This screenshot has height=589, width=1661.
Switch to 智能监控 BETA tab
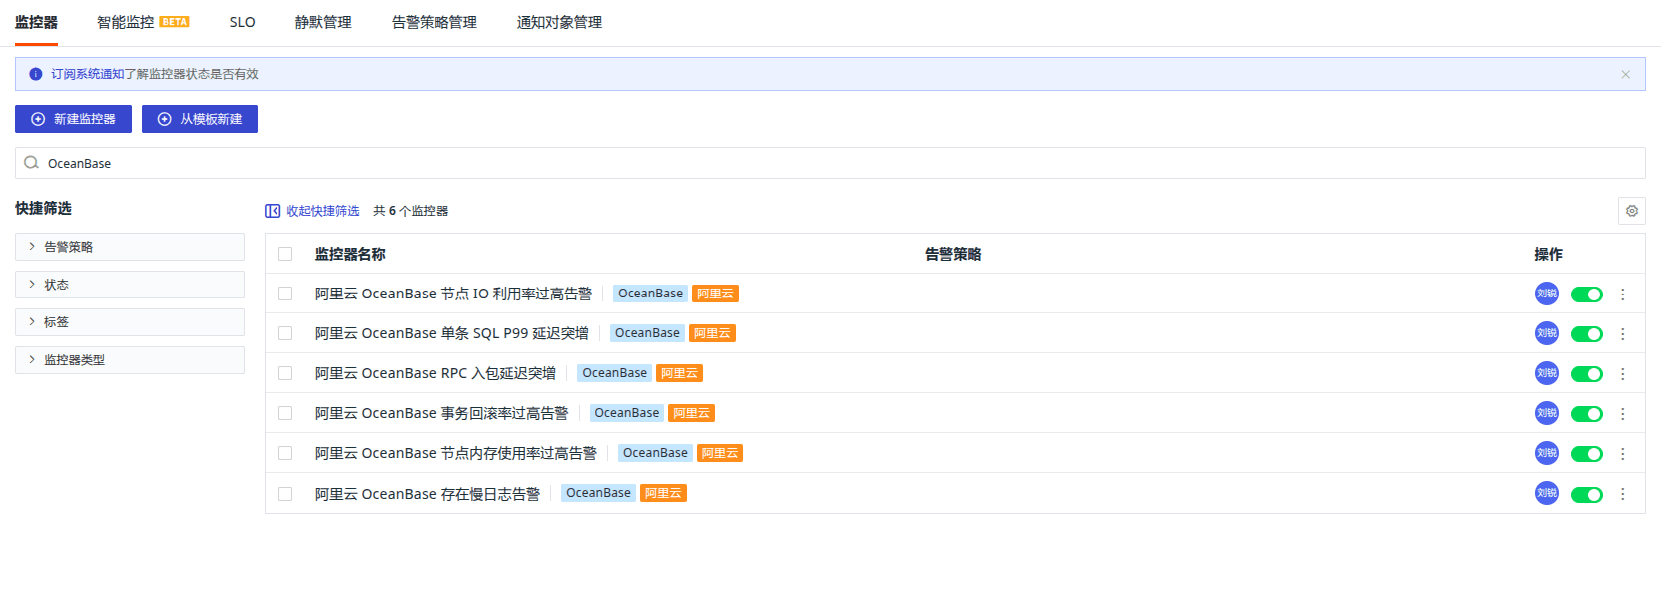[143, 22]
